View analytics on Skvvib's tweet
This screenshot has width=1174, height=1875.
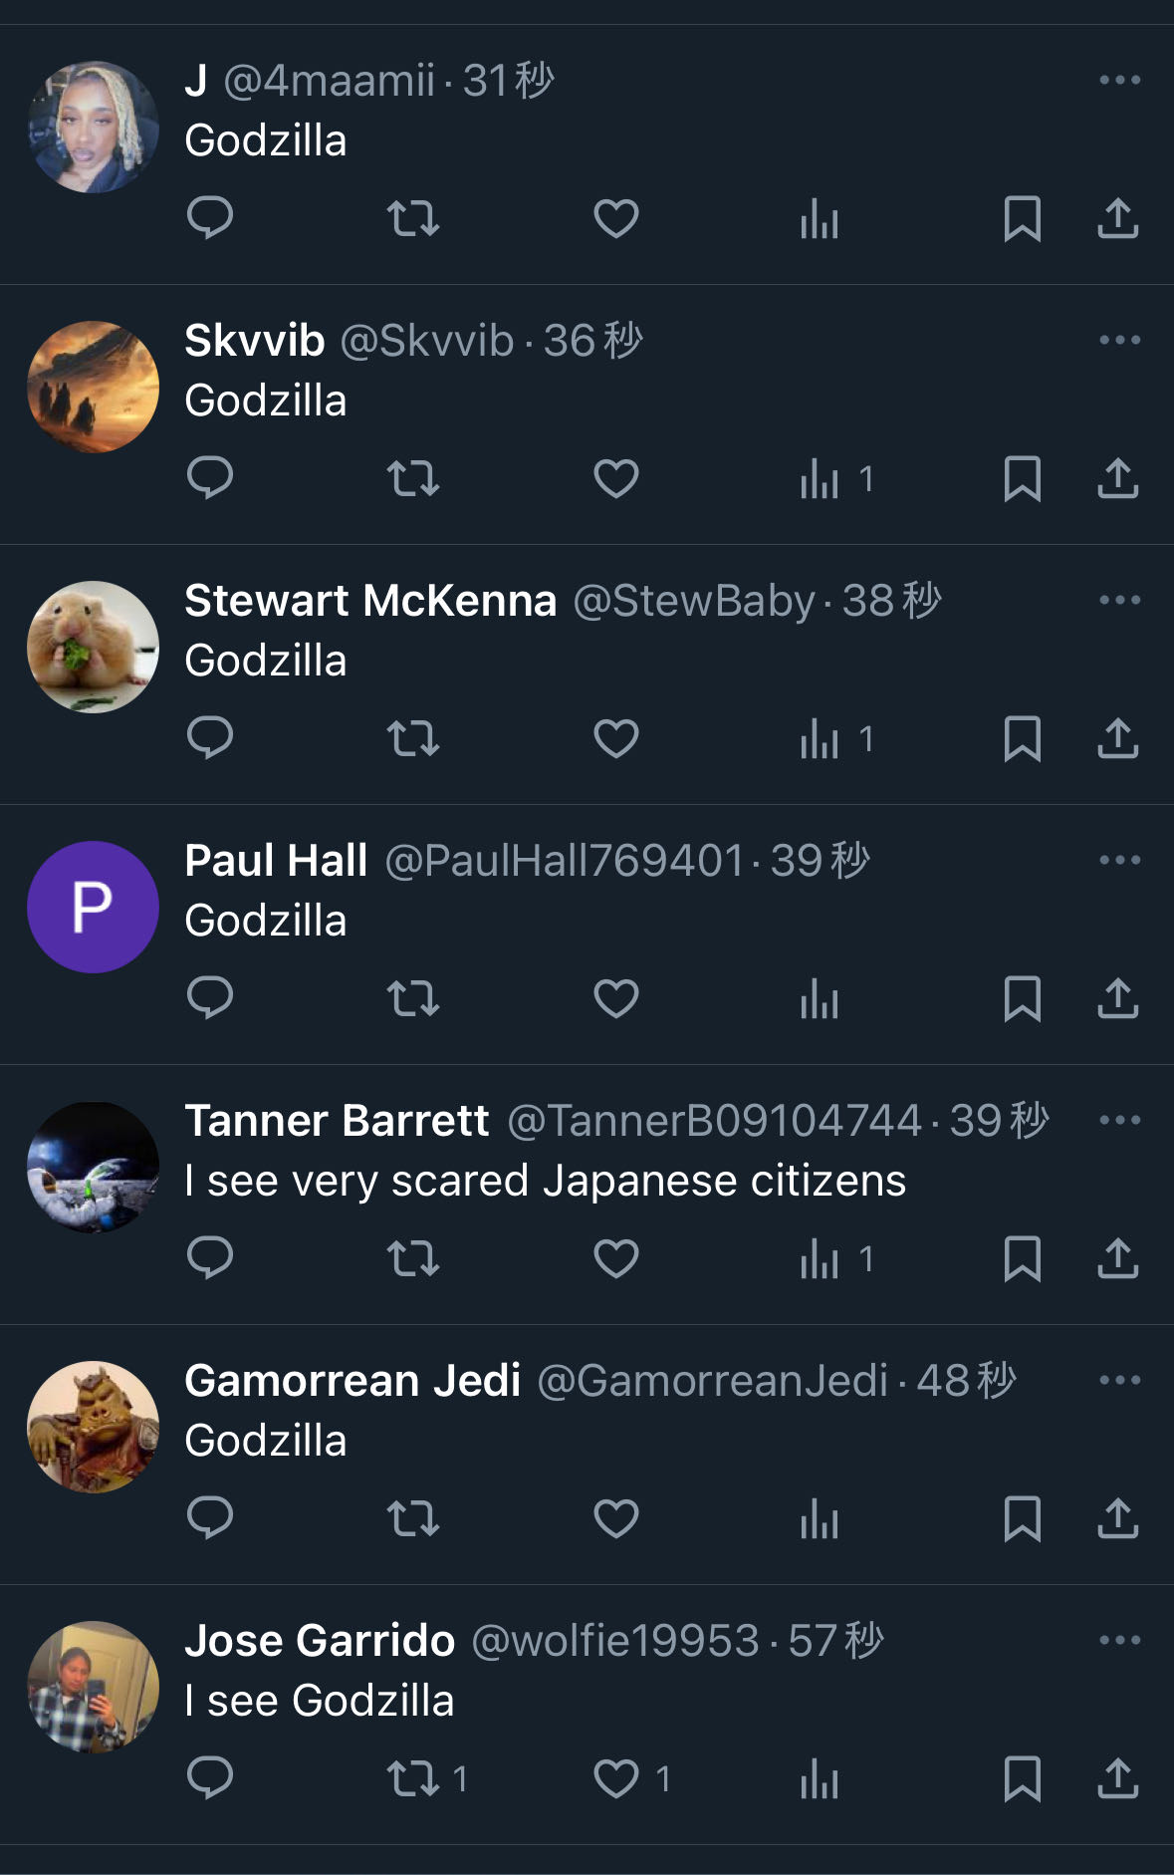coord(820,478)
